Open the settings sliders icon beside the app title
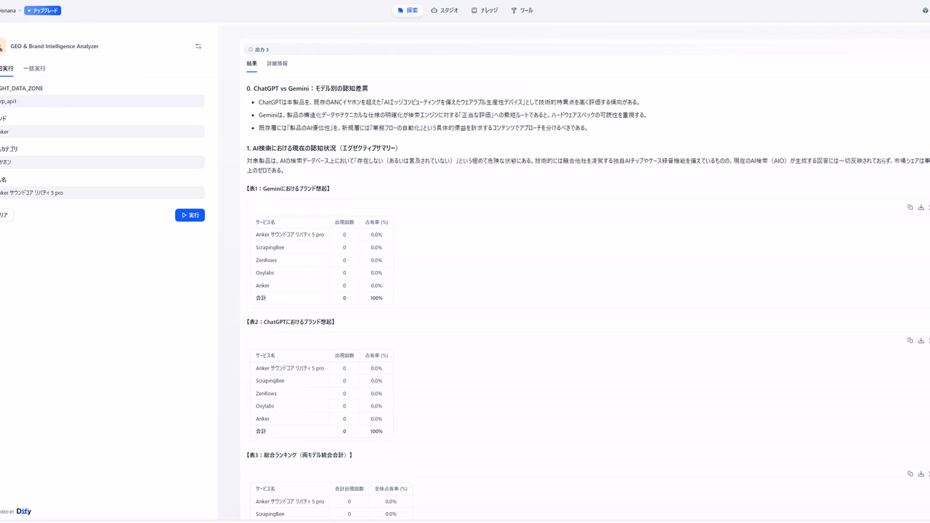 [x=198, y=46]
